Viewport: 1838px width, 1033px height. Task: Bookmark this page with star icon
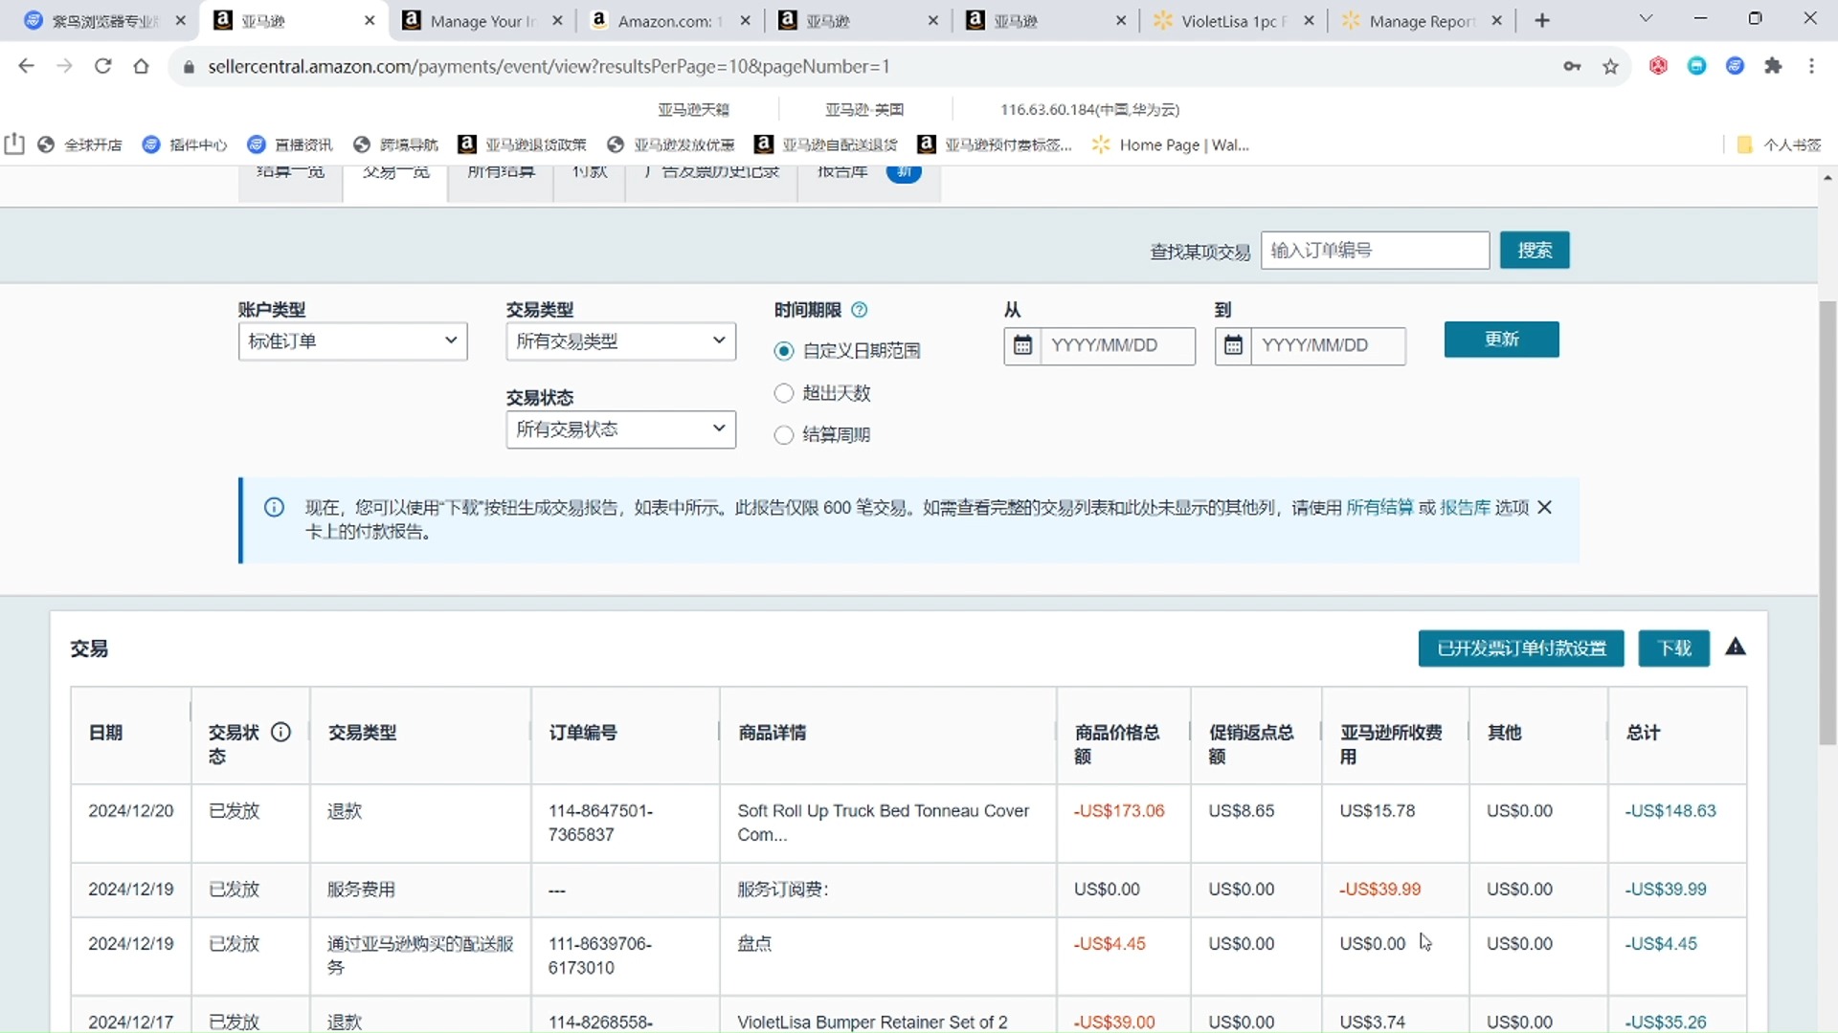pyautogui.click(x=1611, y=66)
